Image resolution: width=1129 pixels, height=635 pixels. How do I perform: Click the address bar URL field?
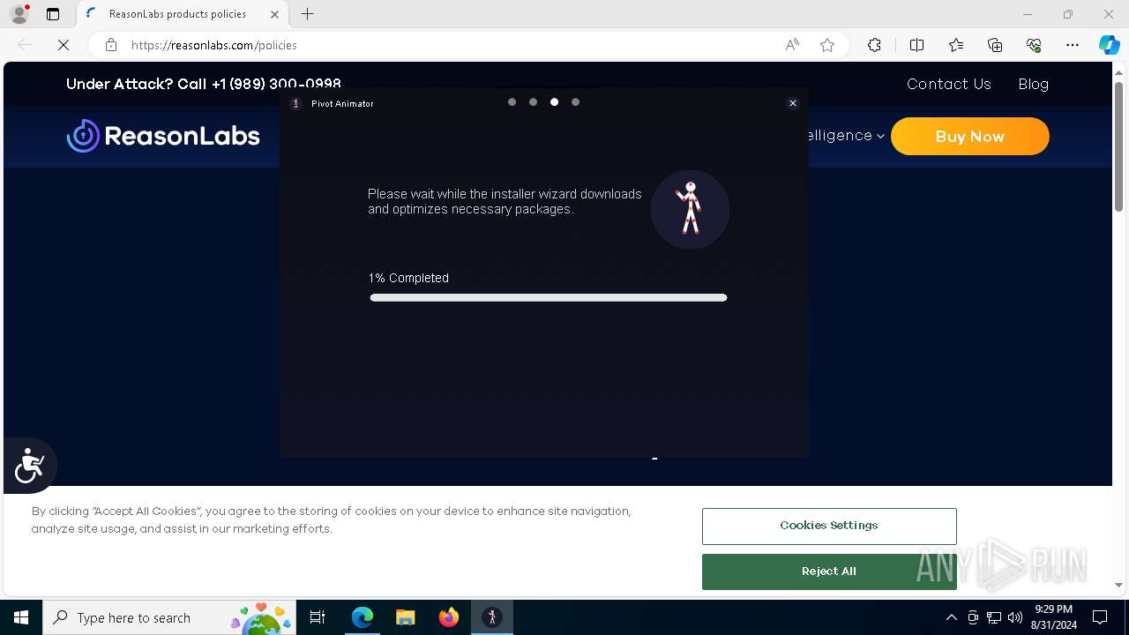[450, 45]
